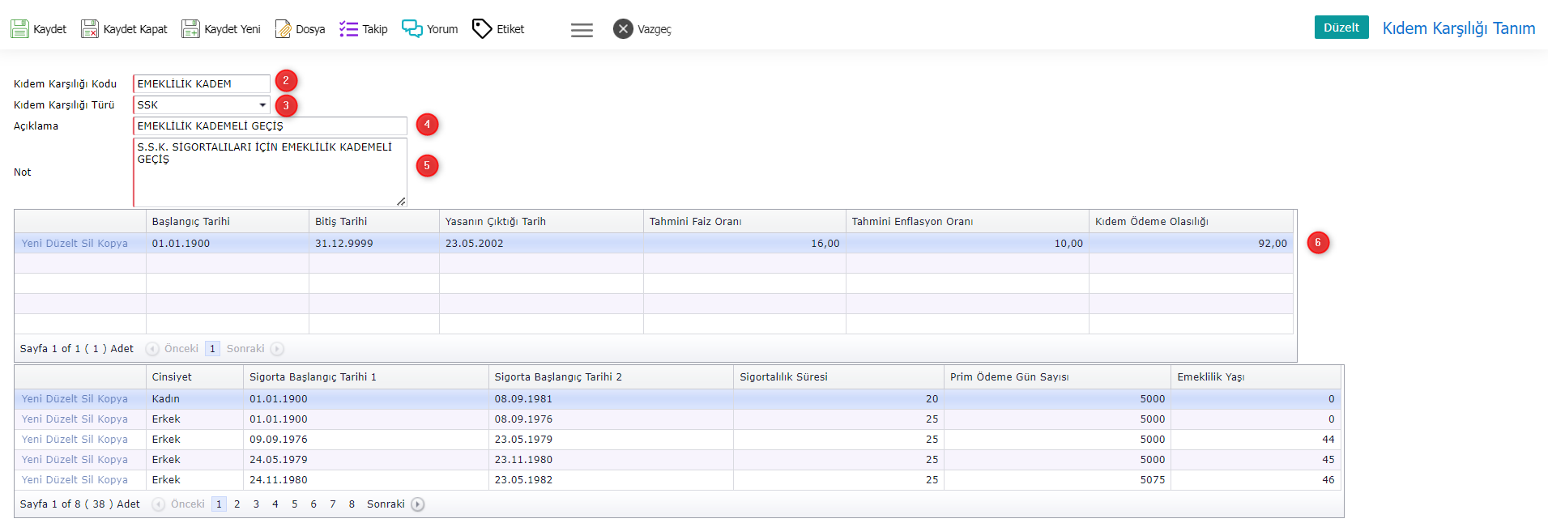The height and width of the screenshot is (523, 1548).
Task: Click the Kıdem Karşılığı Tanım title
Action: pyautogui.click(x=1458, y=28)
